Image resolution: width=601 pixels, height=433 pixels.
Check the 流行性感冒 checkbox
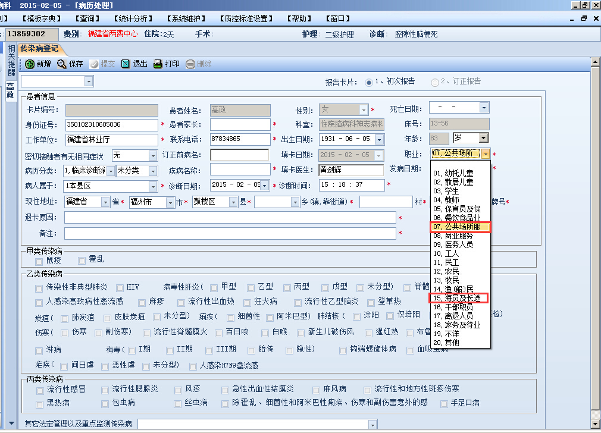[40, 390]
